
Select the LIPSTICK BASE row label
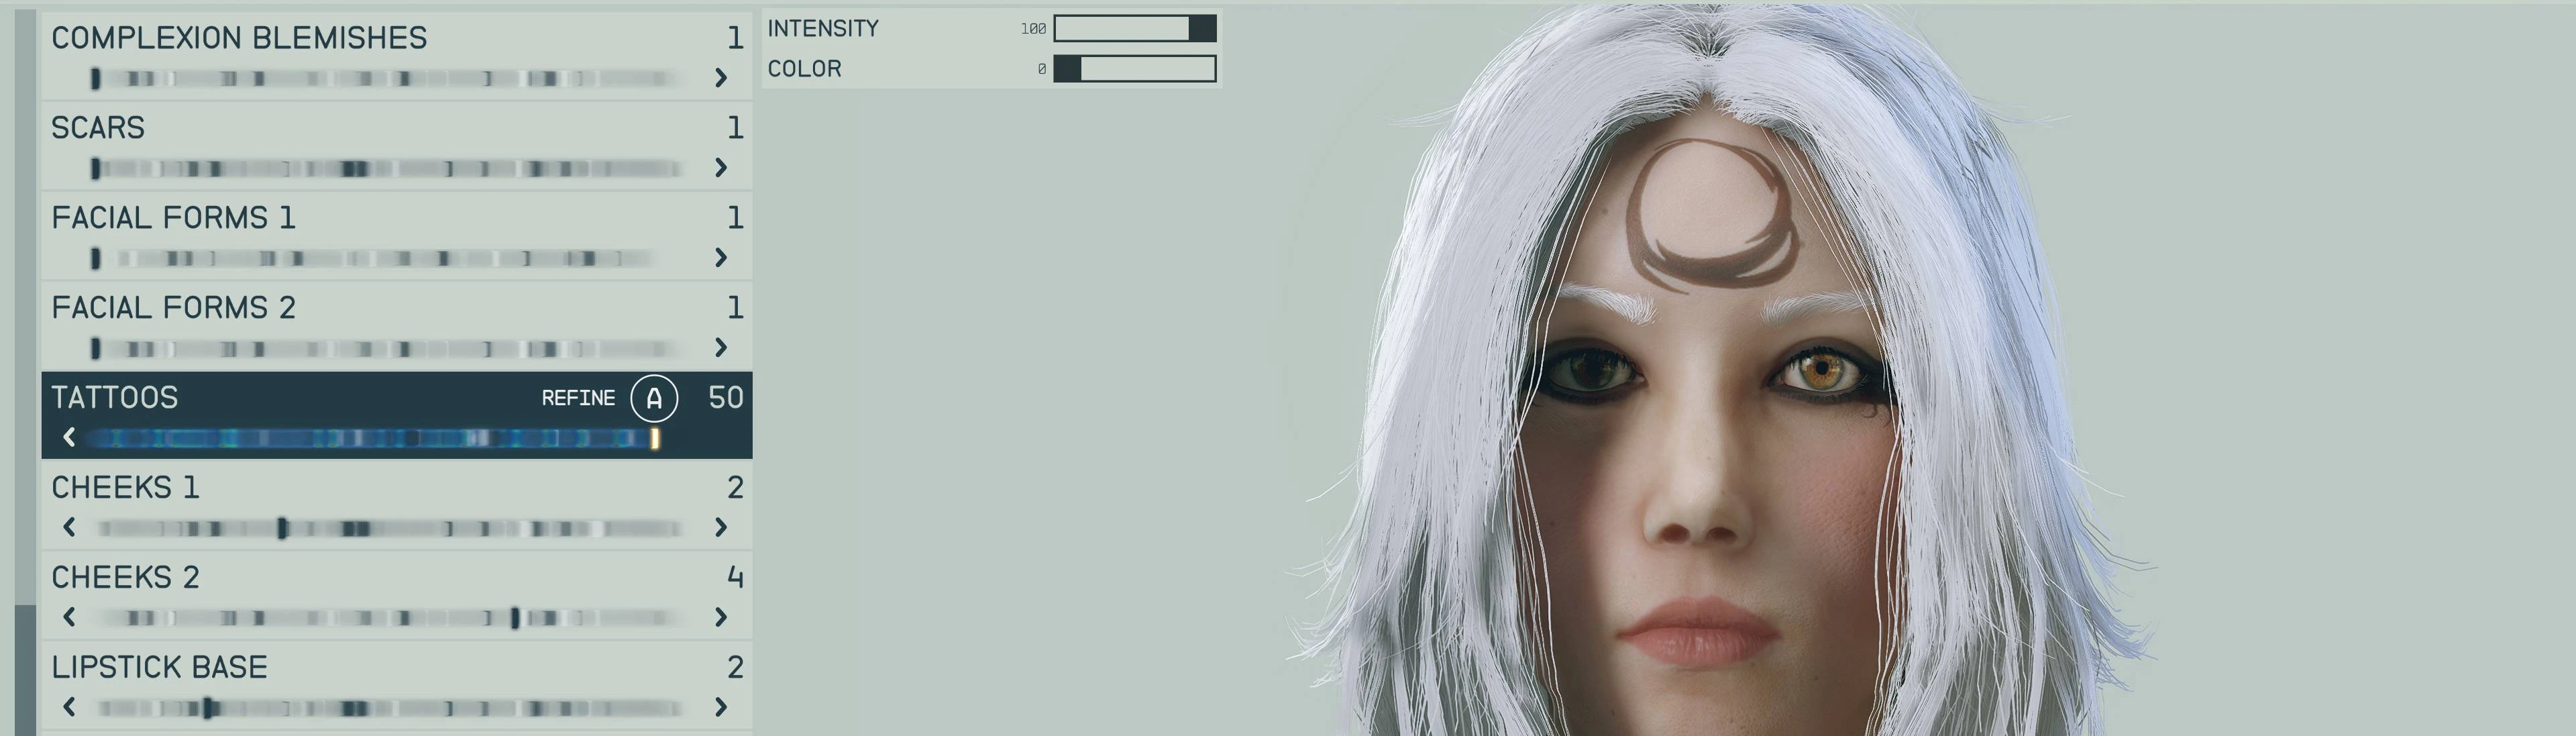tap(159, 668)
